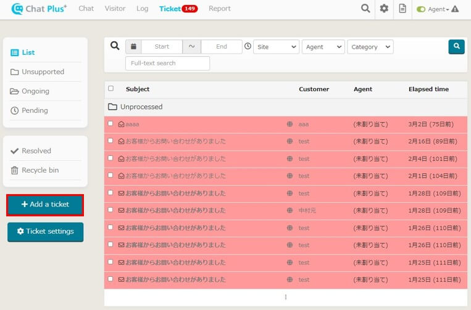Screen dimensions: 471x310
Task: Open document icon in header
Action: (402, 9)
